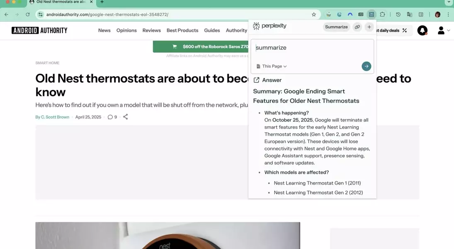This screenshot has height=249, width=454.
Task: Open the Best Products menu
Action: click(182, 30)
